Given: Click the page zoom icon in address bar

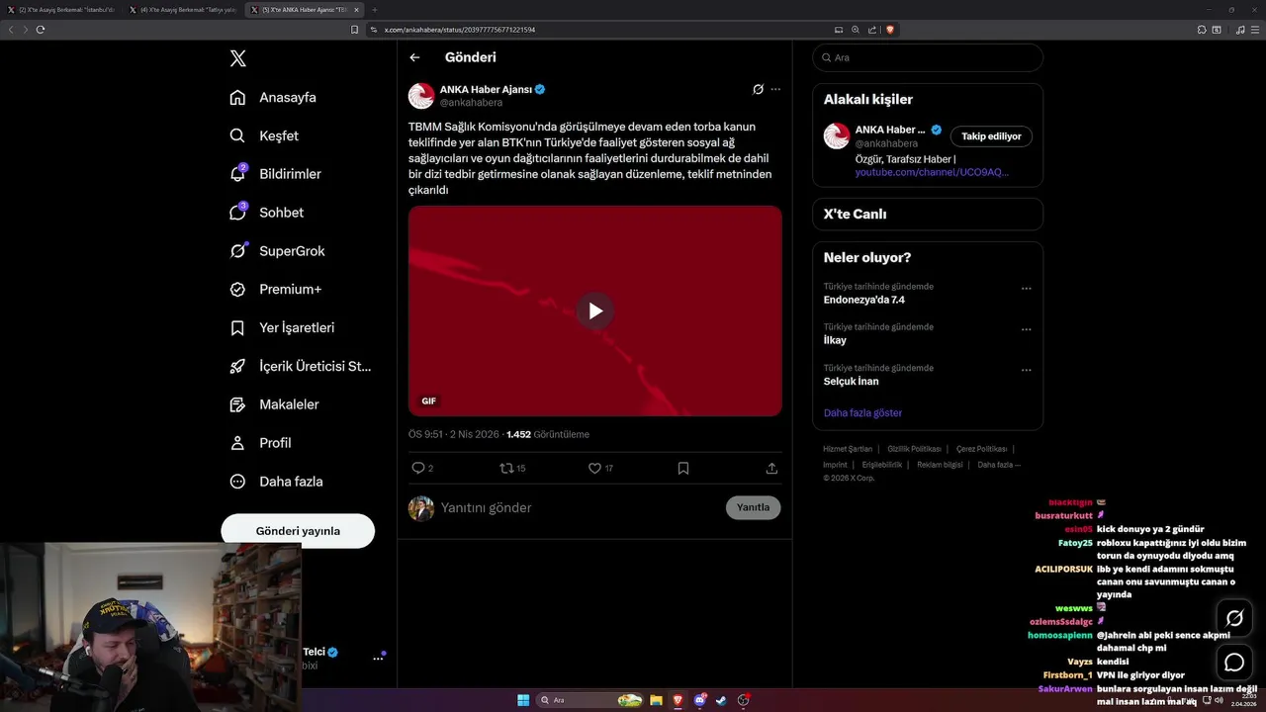Looking at the screenshot, I should (856, 30).
